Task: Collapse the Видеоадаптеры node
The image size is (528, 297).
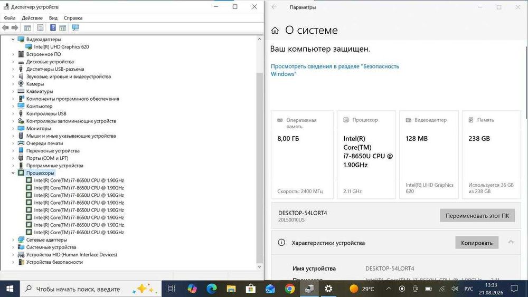Action: pos(13,40)
